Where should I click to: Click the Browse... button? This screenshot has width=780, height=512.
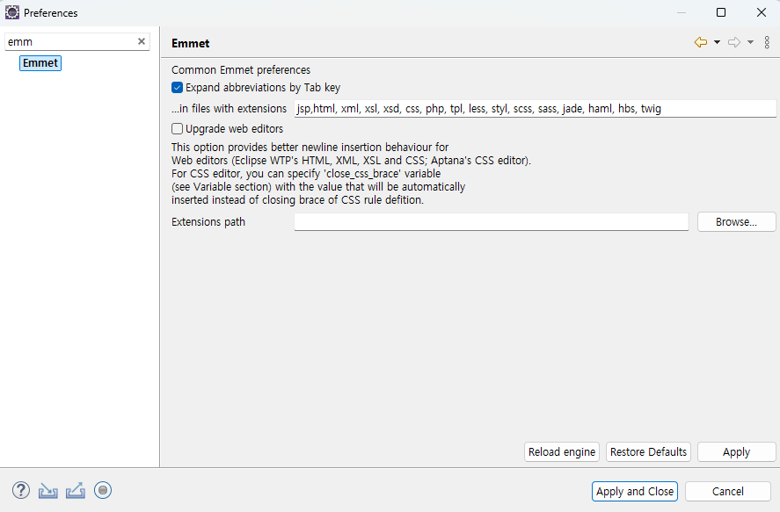736,222
